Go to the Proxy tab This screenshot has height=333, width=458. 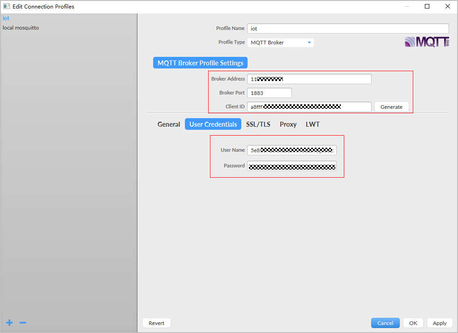[x=288, y=124]
